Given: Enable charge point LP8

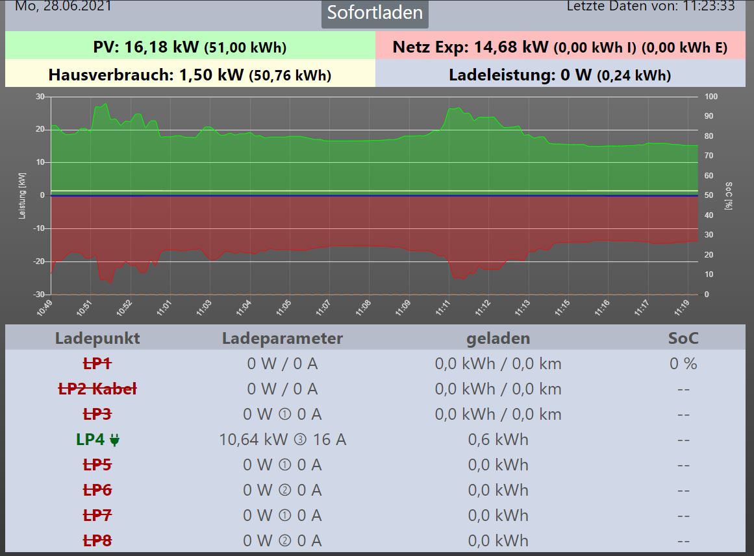Looking at the screenshot, I should [97, 541].
